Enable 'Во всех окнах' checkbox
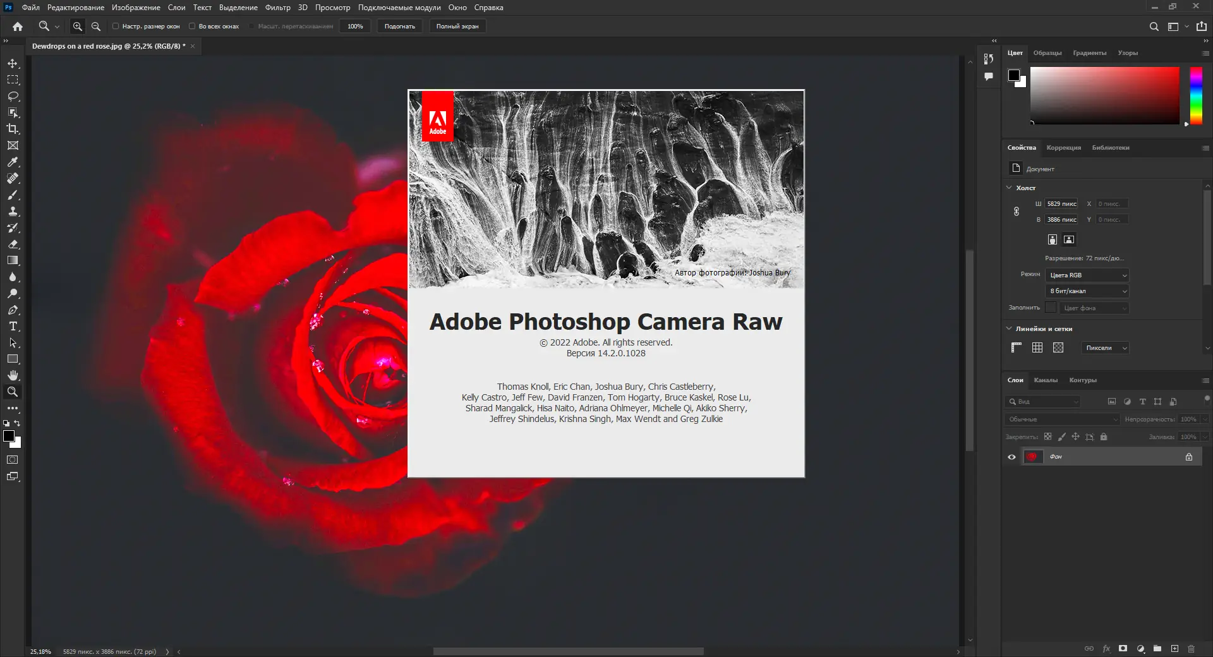The width and height of the screenshot is (1213, 657). (x=192, y=27)
